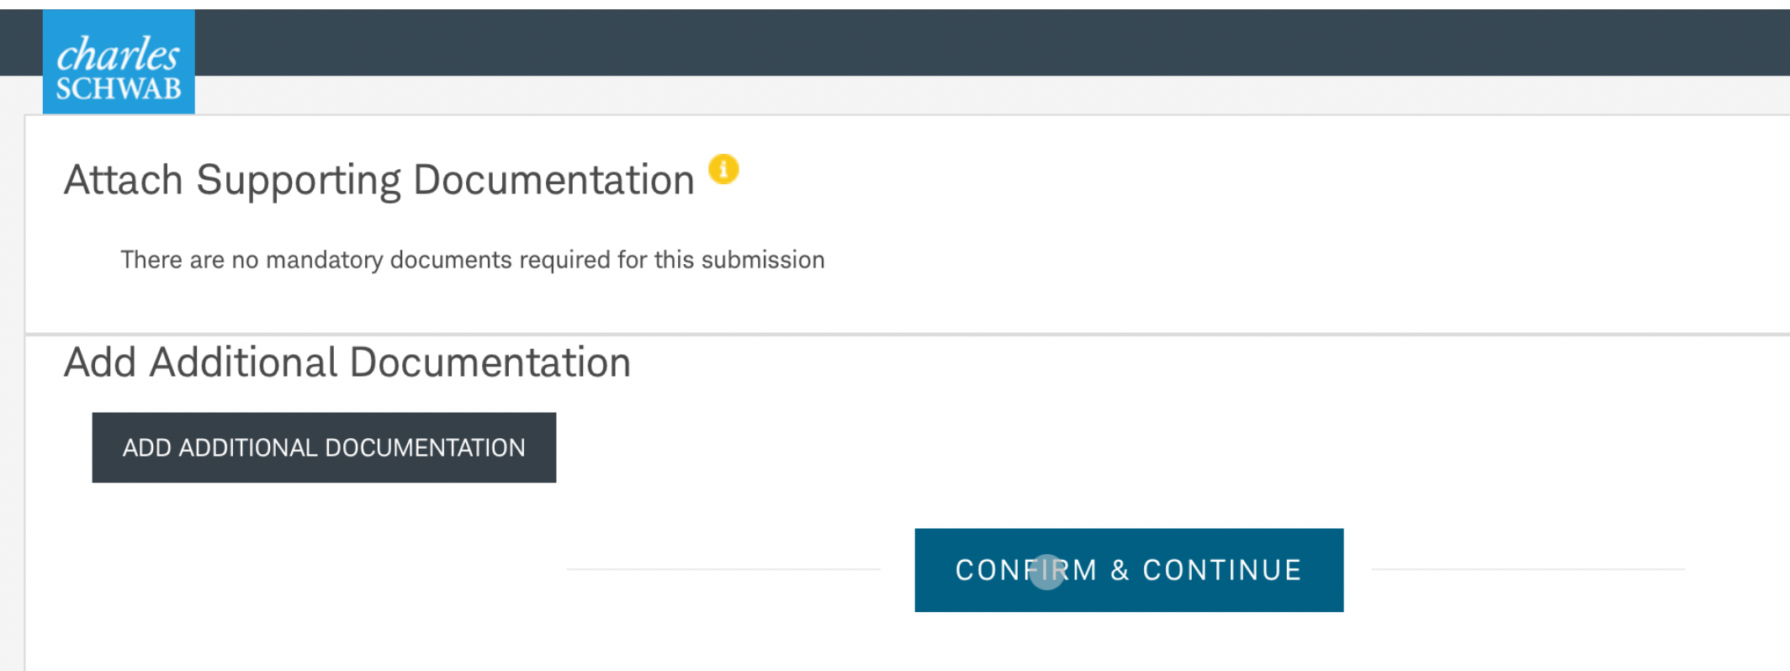Click the separator between documentation sections
Screen dimensions: 1790x671
[908, 334]
